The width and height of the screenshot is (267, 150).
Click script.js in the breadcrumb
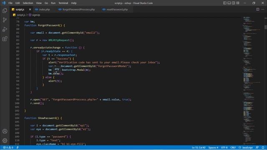pyautogui.click(x=21, y=15)
